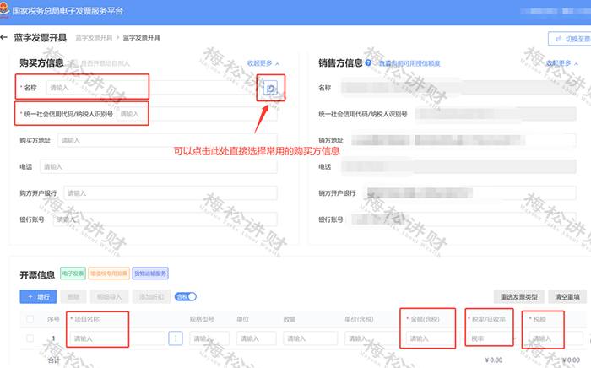Open the 税率 dropdown in row 1

[x=491, y=338]
